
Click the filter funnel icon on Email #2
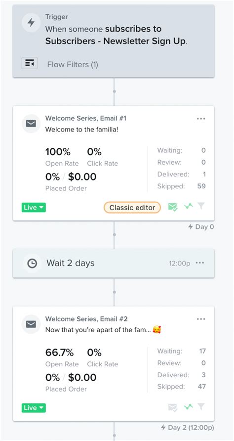click(x=201, y=407)
